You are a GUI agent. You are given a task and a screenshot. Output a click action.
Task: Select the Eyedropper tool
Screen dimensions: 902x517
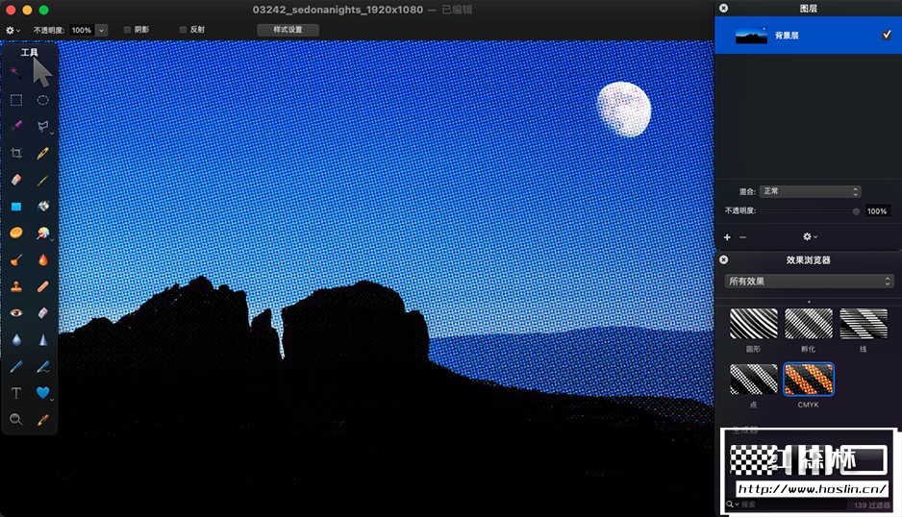tap(43, 419)
